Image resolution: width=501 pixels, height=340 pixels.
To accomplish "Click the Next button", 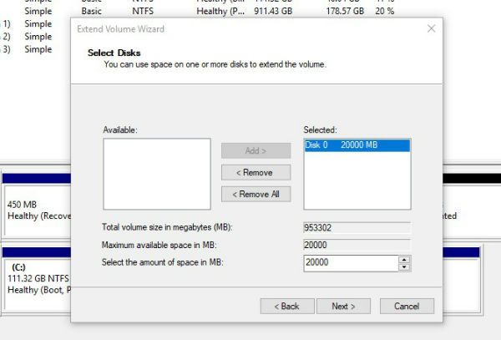I will pos(343,306).
